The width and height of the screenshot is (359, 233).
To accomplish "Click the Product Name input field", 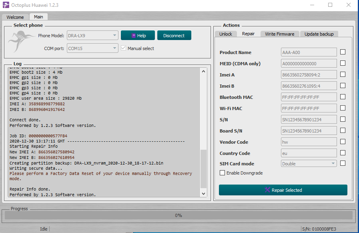I will tap(309, 52).
